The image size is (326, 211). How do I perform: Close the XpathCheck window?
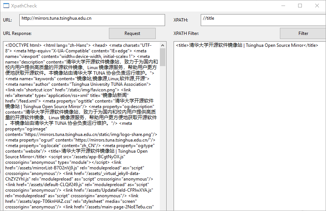coord(317,6)
